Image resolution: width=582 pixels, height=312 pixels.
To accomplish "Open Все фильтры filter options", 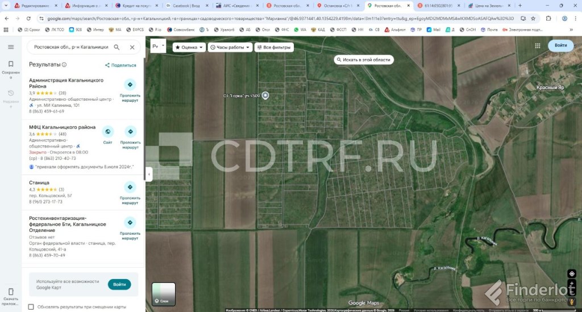I will point(274,47).
